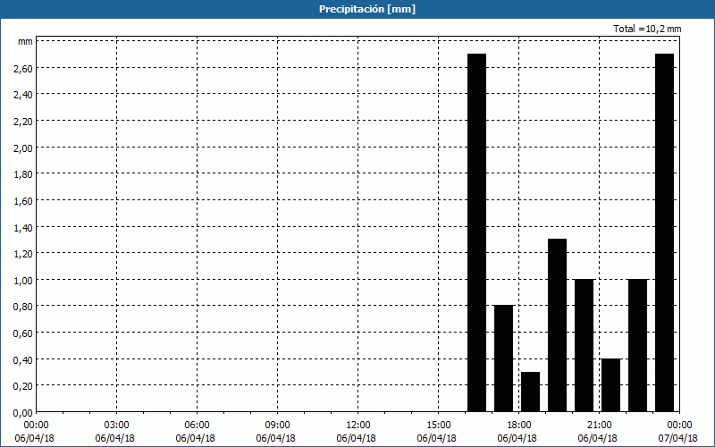The height and width of the screenshot is (447, 715).
Task: Click the 21:00 time axis label
Action: (599, 426)
